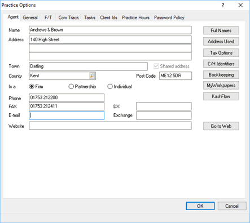Click the Go to Web button
The width and height of the screenshot is (250, 223).
tap(221, 126)
